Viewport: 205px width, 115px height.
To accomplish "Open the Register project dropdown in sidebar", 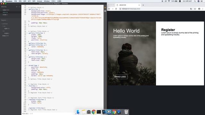I will pos(4,20).
